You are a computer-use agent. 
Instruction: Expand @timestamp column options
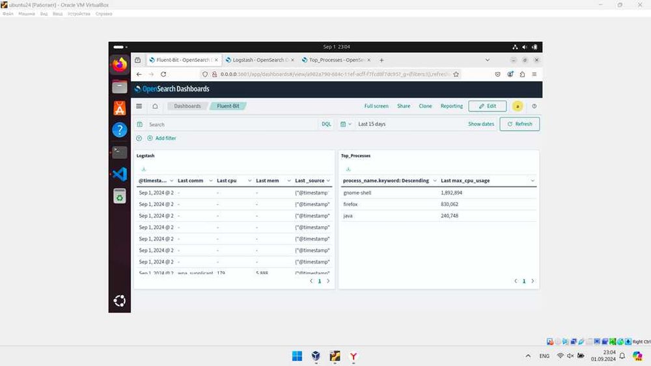(x=171, y=181)
